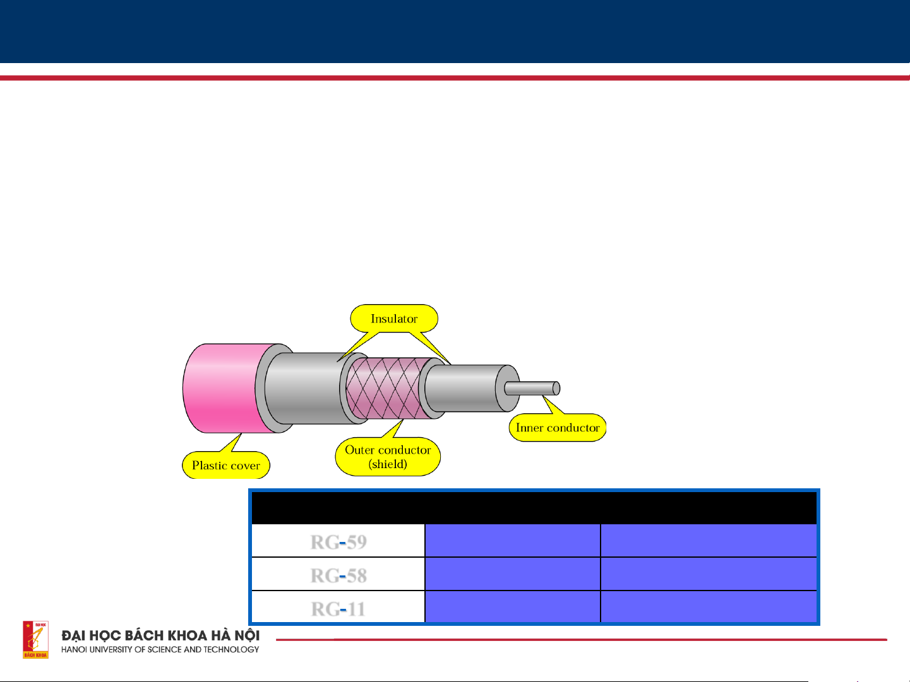This screenshot has height=682, width=910.
Task: Click the red footer line beside the university name
Action: tap(581, 640)
